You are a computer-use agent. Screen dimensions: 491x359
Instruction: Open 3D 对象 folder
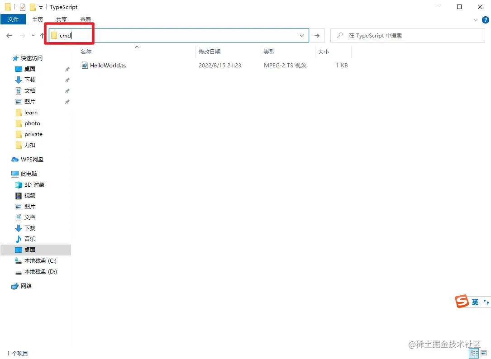tap(34, 185)
